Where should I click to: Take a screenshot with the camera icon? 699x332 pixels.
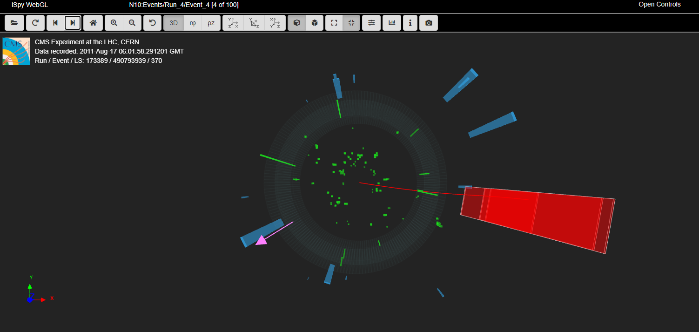tap(429, 23)
